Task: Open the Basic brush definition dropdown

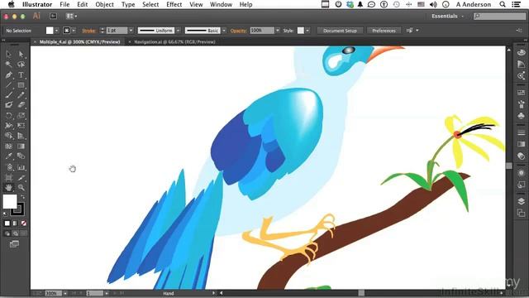Action: [224, 31]
